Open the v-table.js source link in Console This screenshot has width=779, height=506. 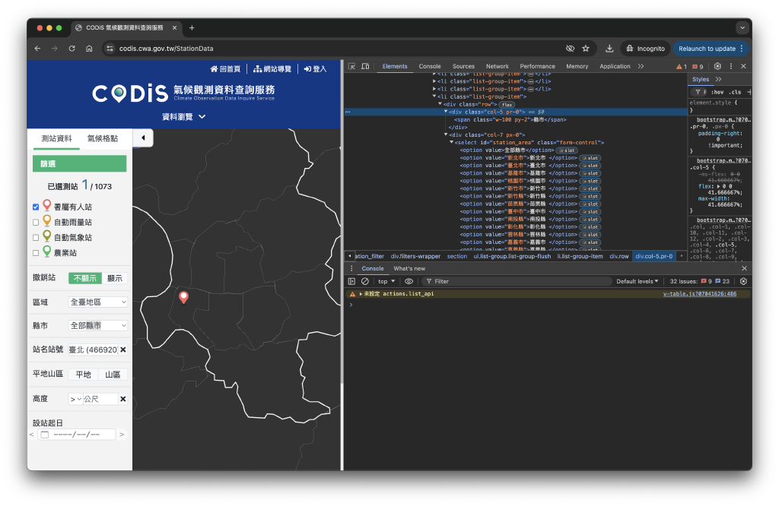click(x=701, y=293)
